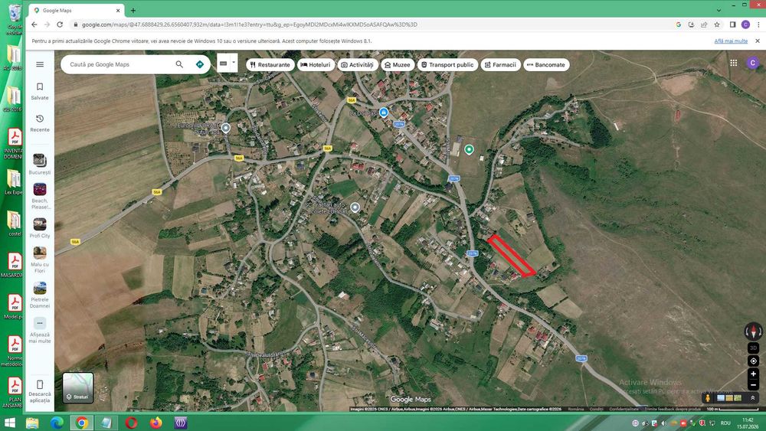Click Descarcă aplicația in sidebar

coord(40,391)
